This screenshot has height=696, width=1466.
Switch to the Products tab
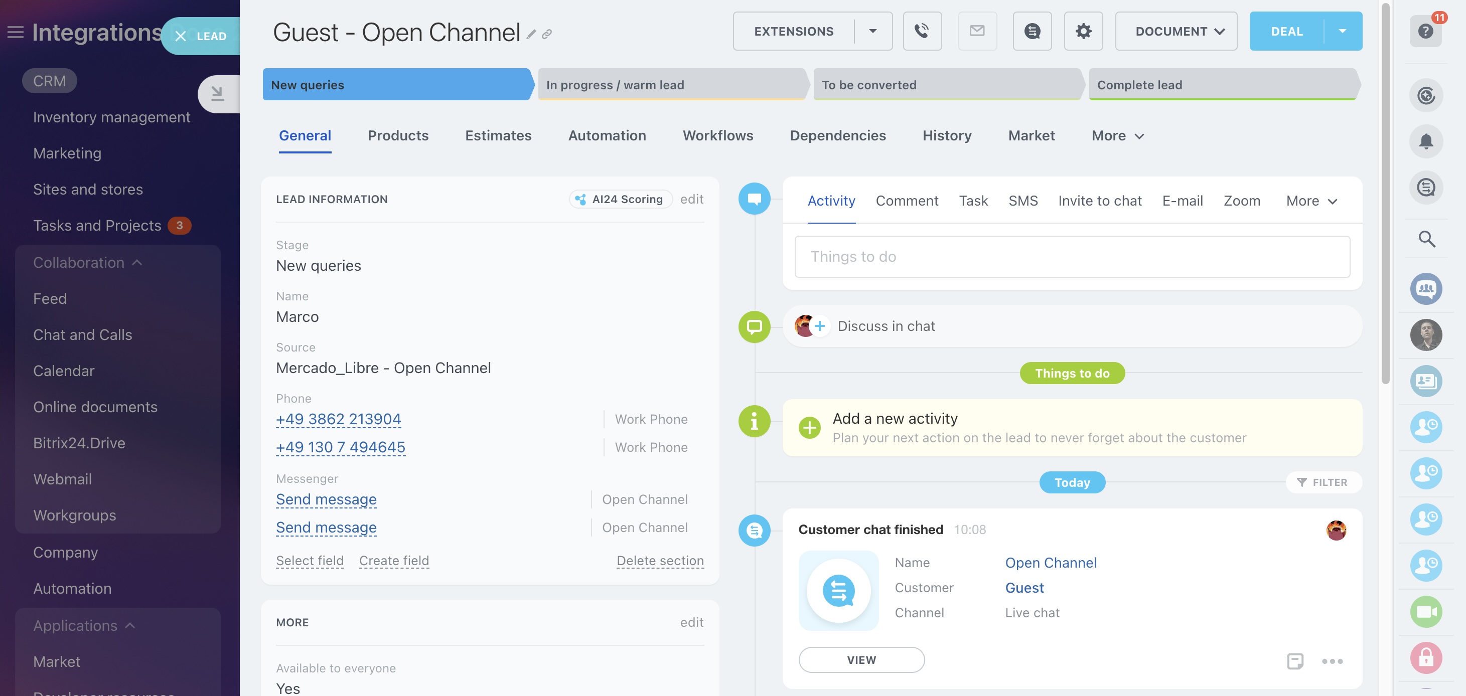point(398,135)
